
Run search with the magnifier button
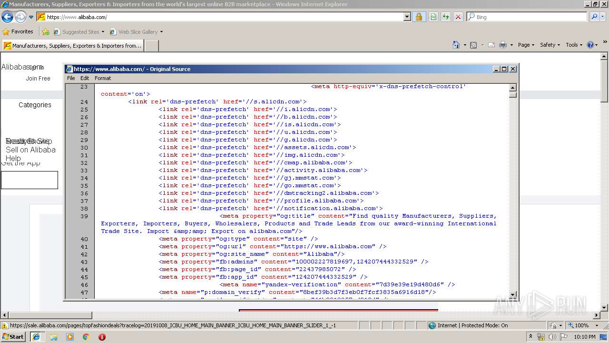594,17
